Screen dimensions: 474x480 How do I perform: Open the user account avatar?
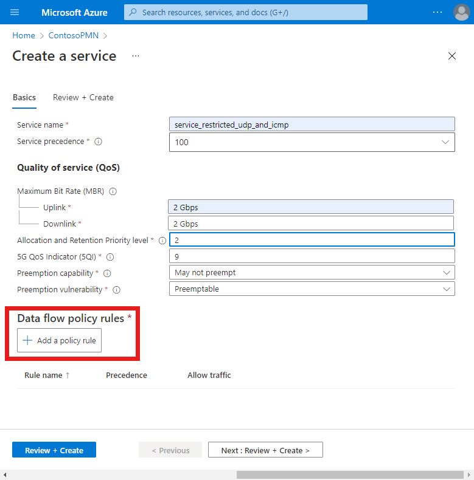461,12
